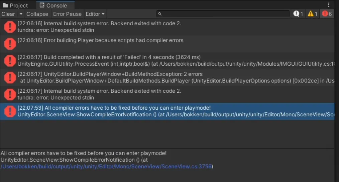Click 'All compiler errors' text in detail pane
The width and height of the screenshot is (339, 182).
[84, 153]
